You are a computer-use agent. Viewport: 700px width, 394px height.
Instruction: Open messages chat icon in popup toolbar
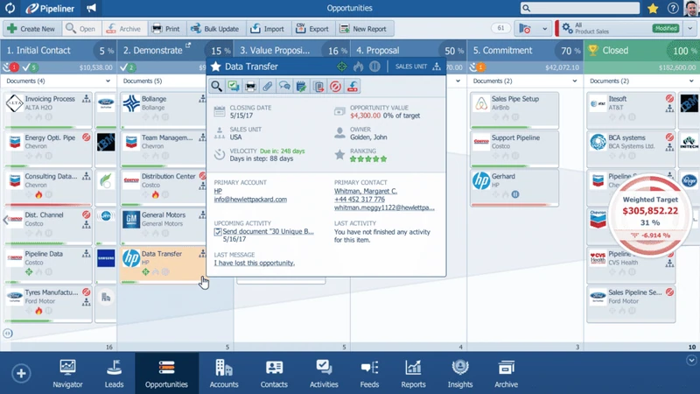click(284, 86)
